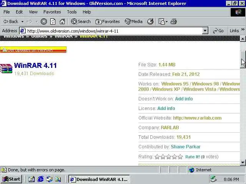Click the page icon in Address bar
Image resolution: width=246 pixels, height=184 pixels.
coord(23,31)
